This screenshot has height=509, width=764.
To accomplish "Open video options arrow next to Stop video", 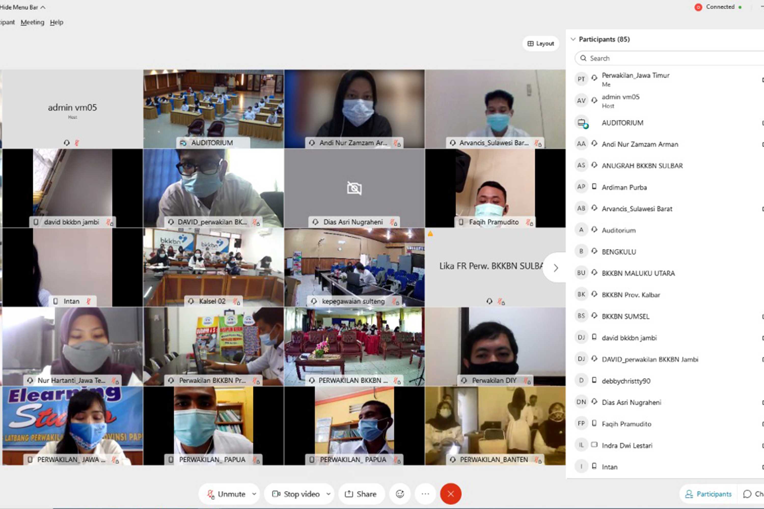I will click(329, 494).
